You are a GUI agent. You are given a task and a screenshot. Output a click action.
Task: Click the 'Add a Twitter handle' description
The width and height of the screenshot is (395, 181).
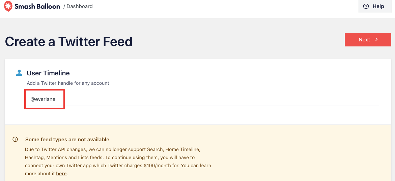click(68, 83)
